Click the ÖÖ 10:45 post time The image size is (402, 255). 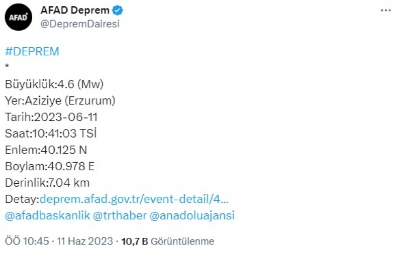coord(27,241)
